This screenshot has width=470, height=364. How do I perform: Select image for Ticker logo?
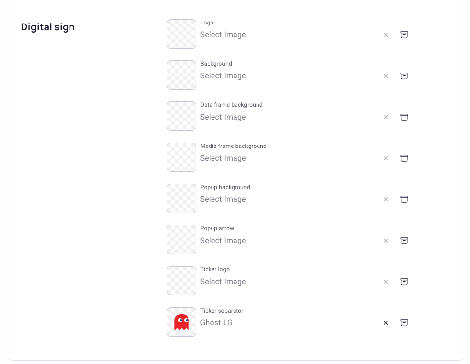223,282
